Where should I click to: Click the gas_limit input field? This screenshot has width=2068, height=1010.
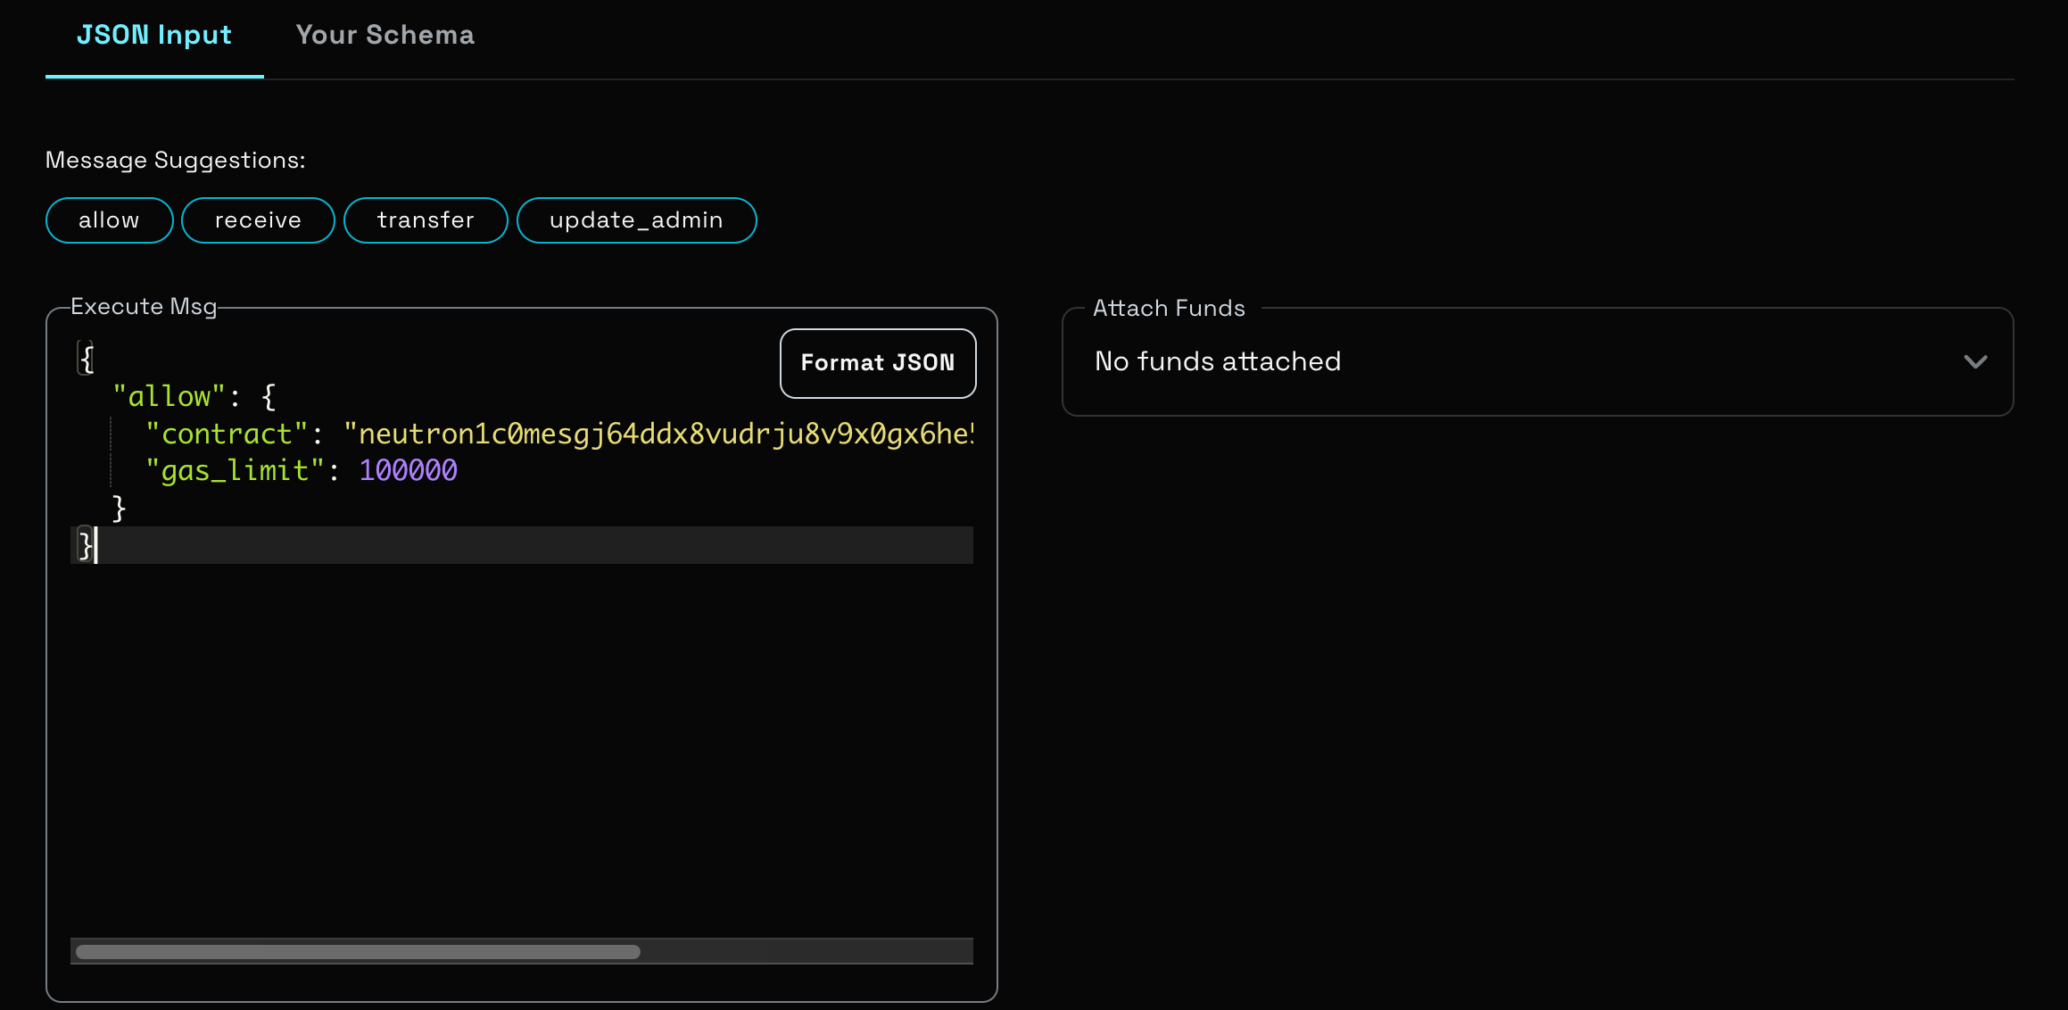[x=409, y=471]
